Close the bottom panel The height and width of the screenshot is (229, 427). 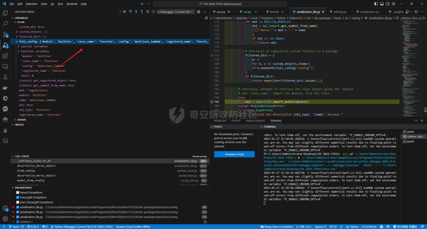[422, 121]
